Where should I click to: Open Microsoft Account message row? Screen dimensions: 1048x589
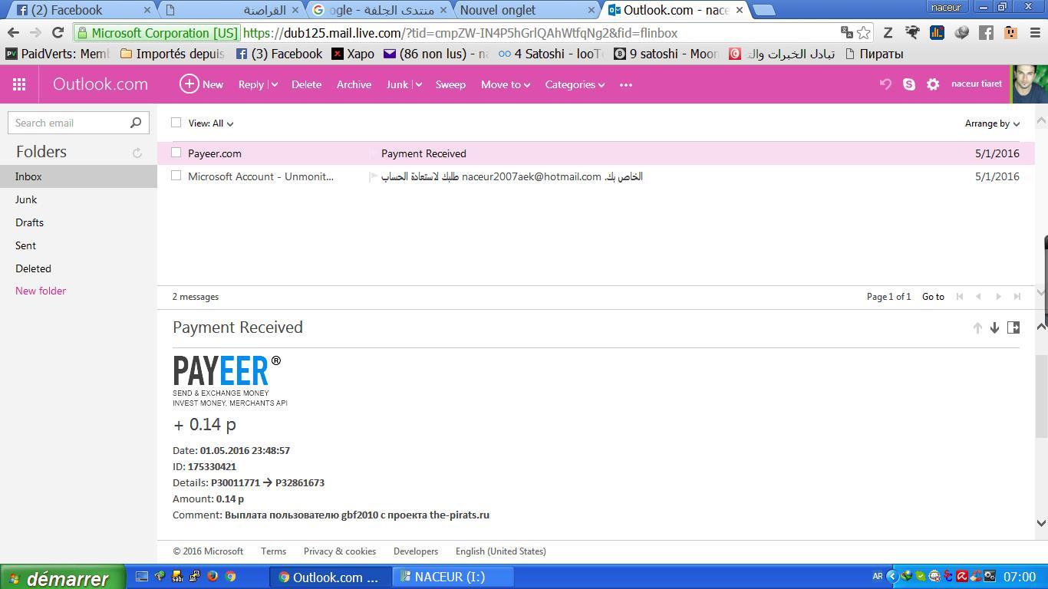click(596, 176)
